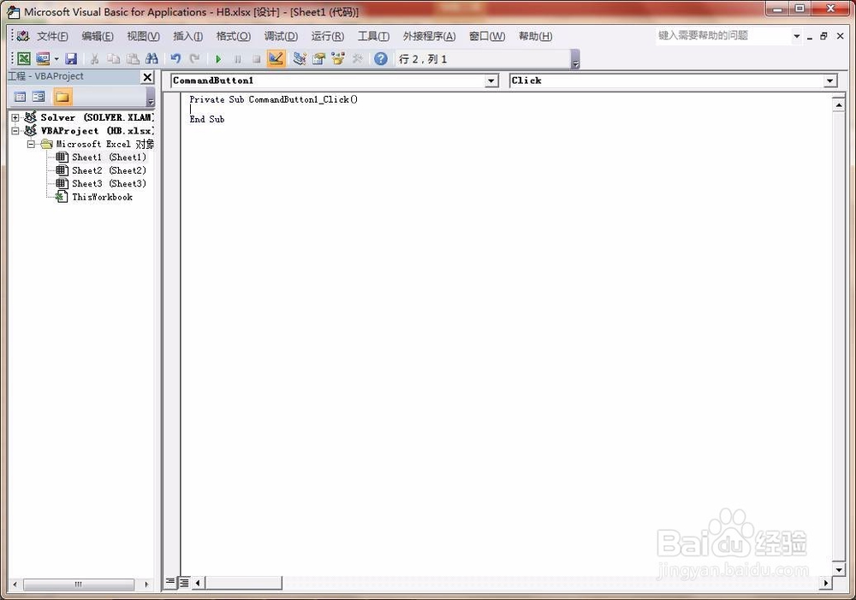Toggle Design Mode in the toolbar
856x600 pixels.
(276, 58)
